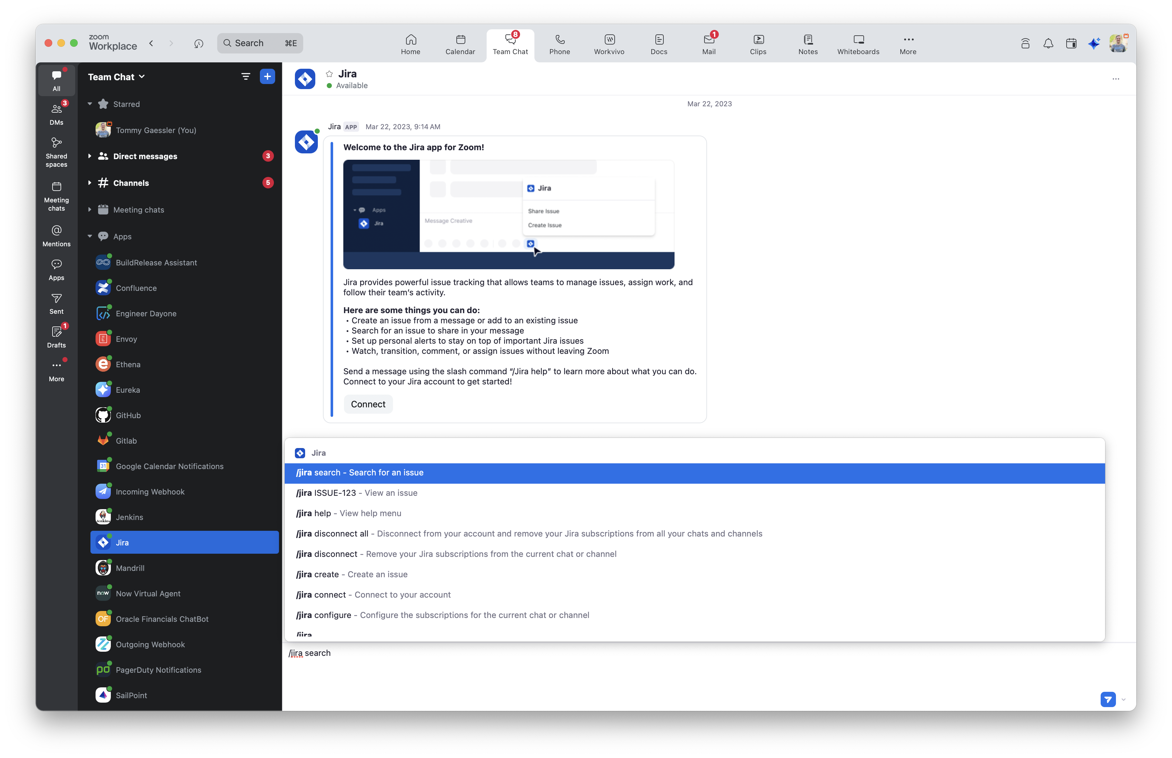Open the Jira chat more options menu

(1115, 79)
